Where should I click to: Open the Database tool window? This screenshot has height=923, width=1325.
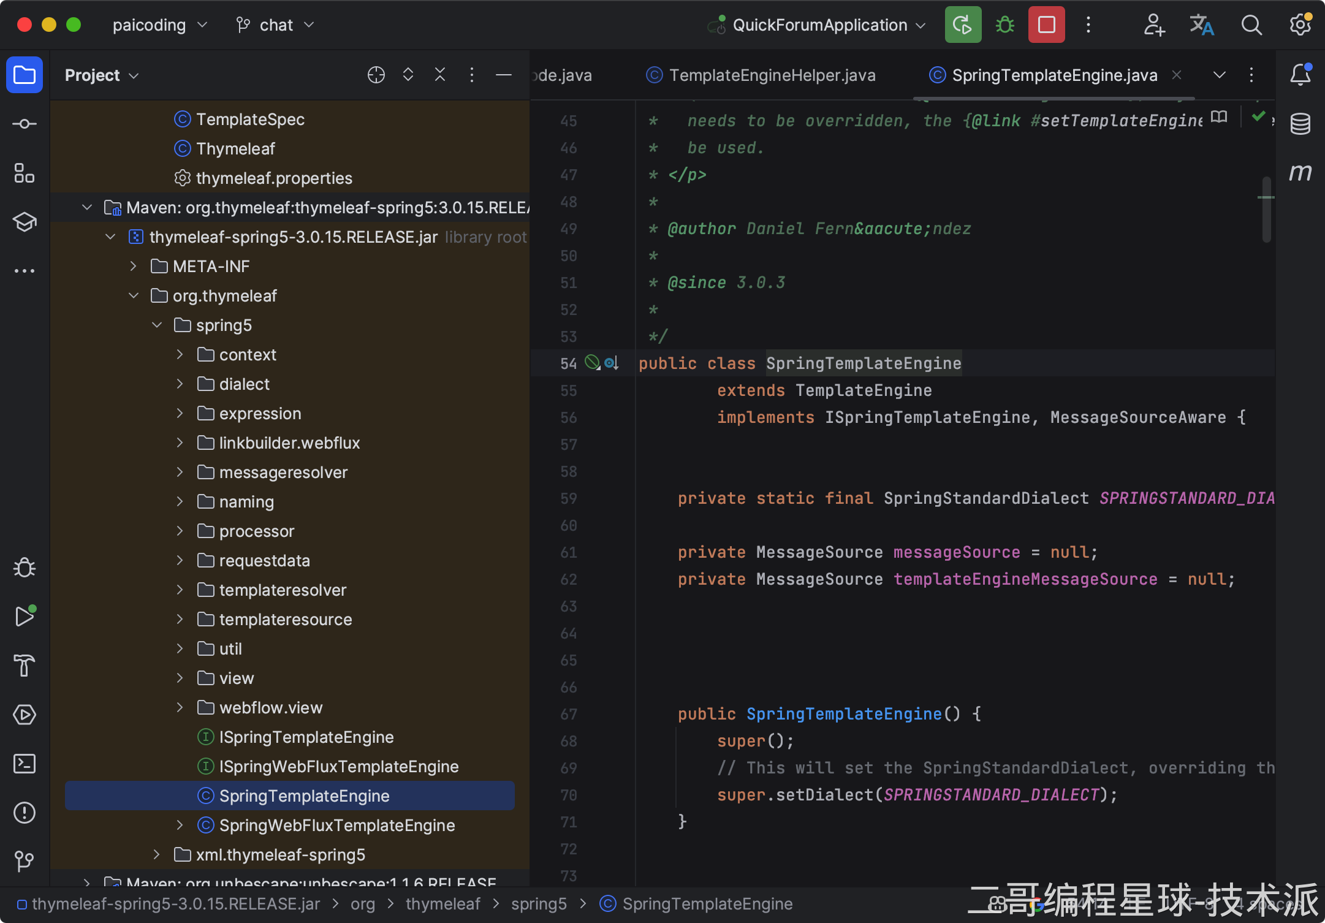click(x=1300, y=124)
